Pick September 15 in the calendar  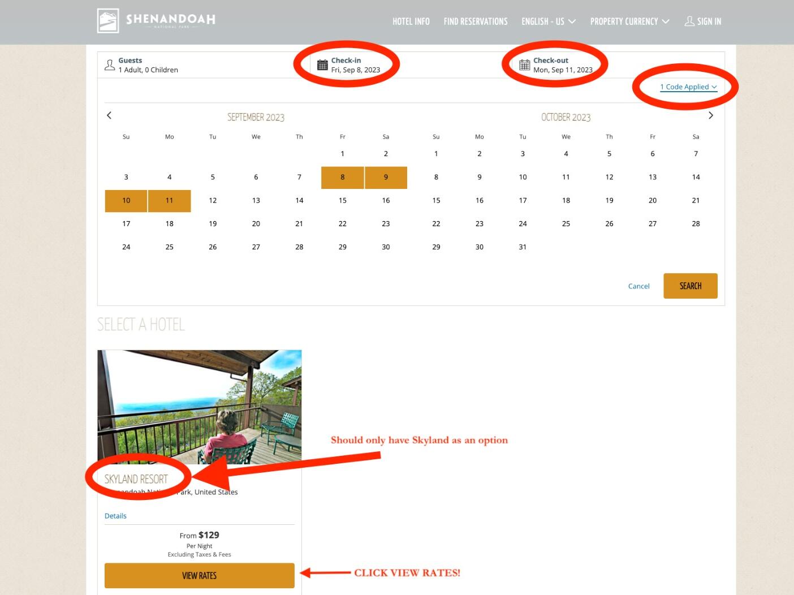[x=343, y=200]
